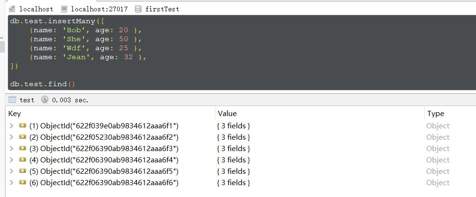
Task: Expand document (5) ObjectId row
Action: tap(11, 171)
